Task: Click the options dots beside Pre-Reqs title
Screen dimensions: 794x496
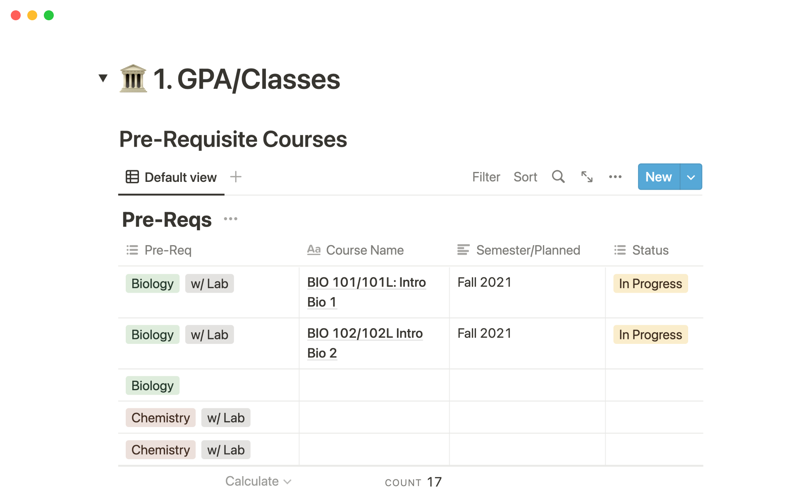Action: tap(230, 219)
